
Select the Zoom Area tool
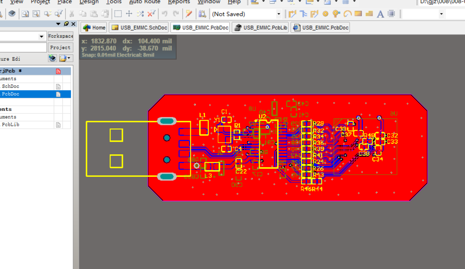tap(36, 14)
